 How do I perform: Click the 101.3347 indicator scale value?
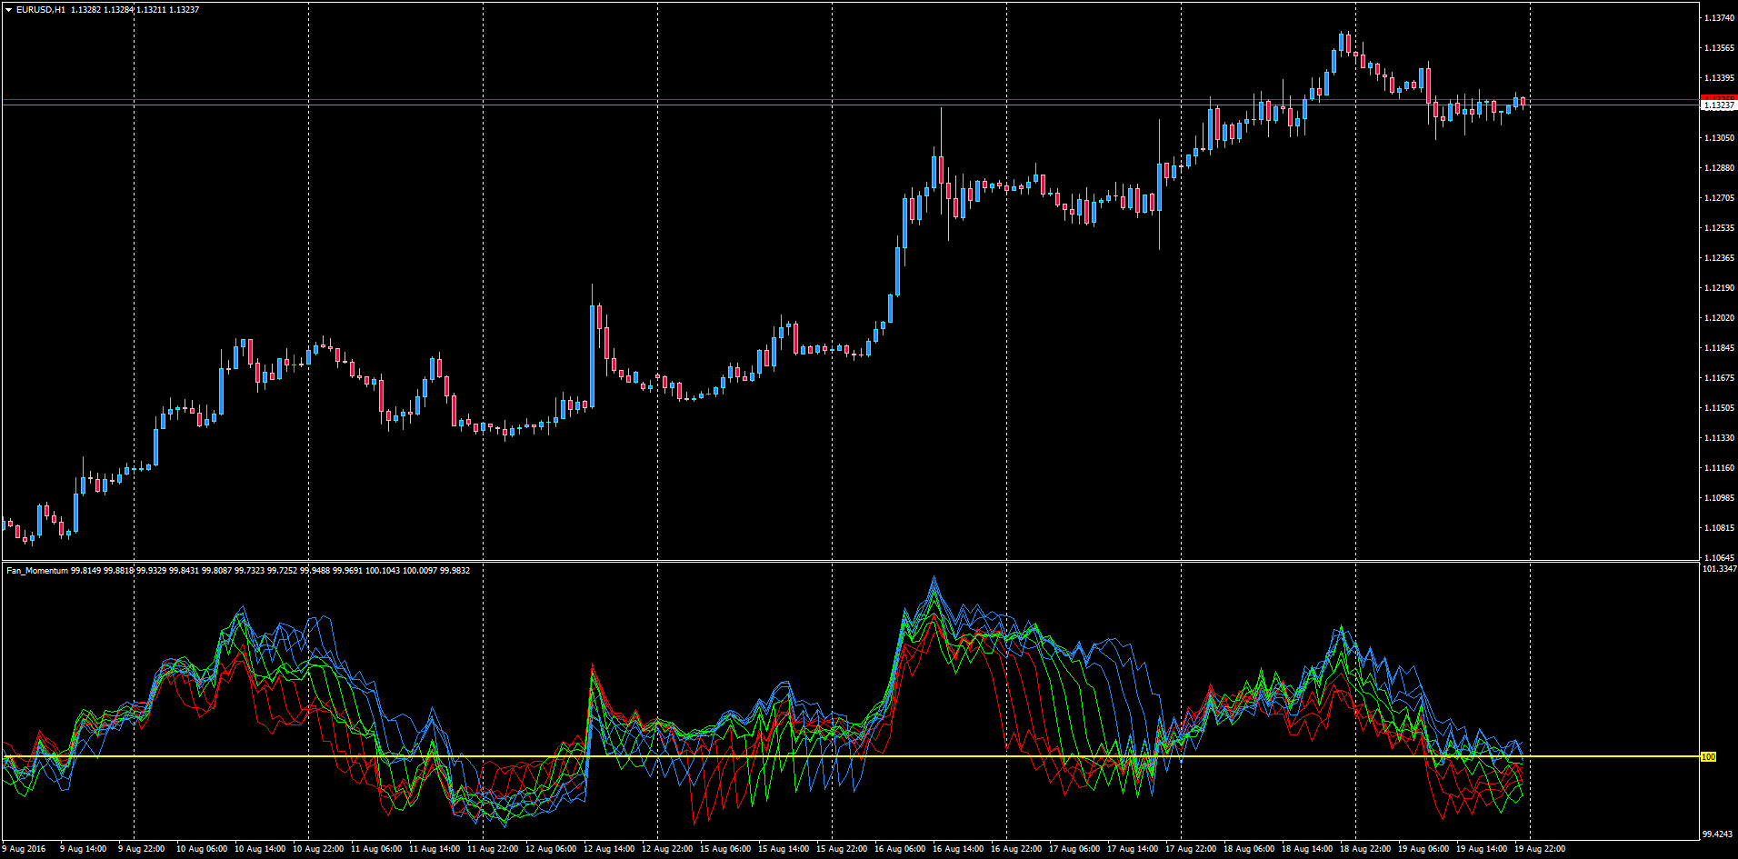point(1719,569)
